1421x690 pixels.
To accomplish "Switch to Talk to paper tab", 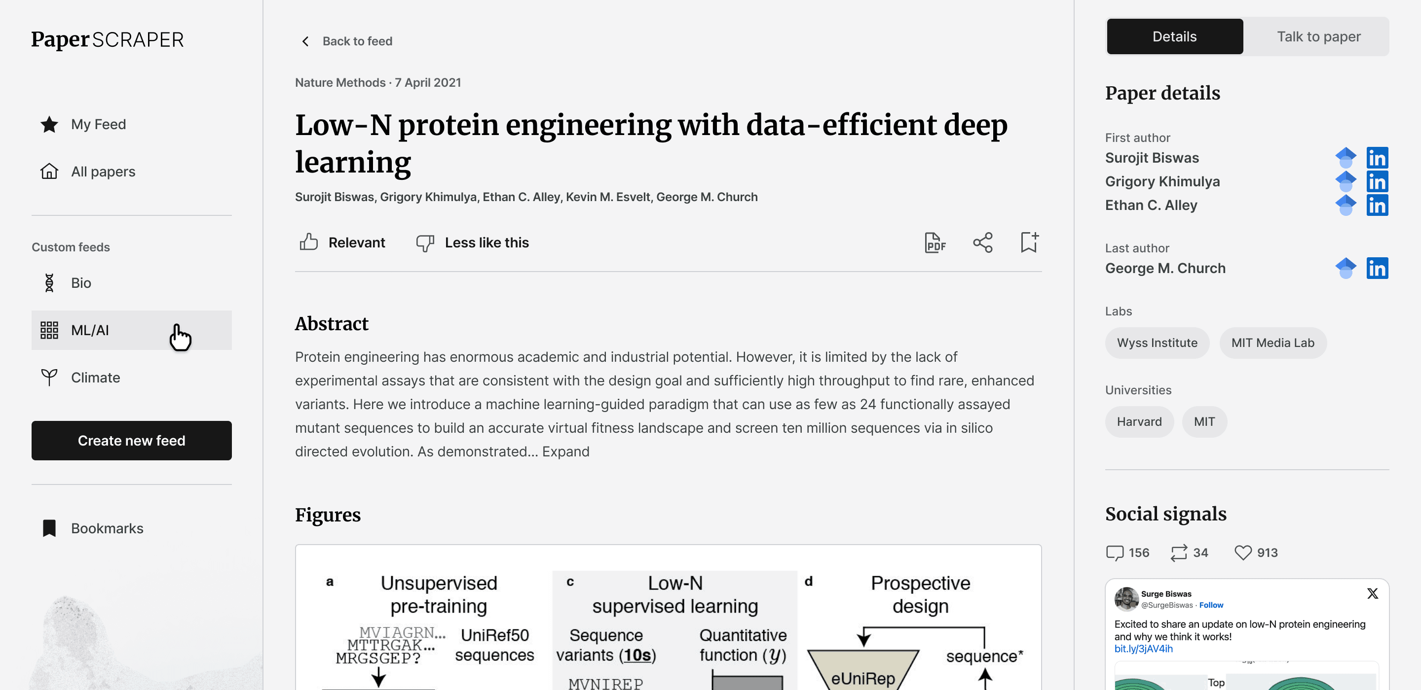I will tap(1318, 37).
